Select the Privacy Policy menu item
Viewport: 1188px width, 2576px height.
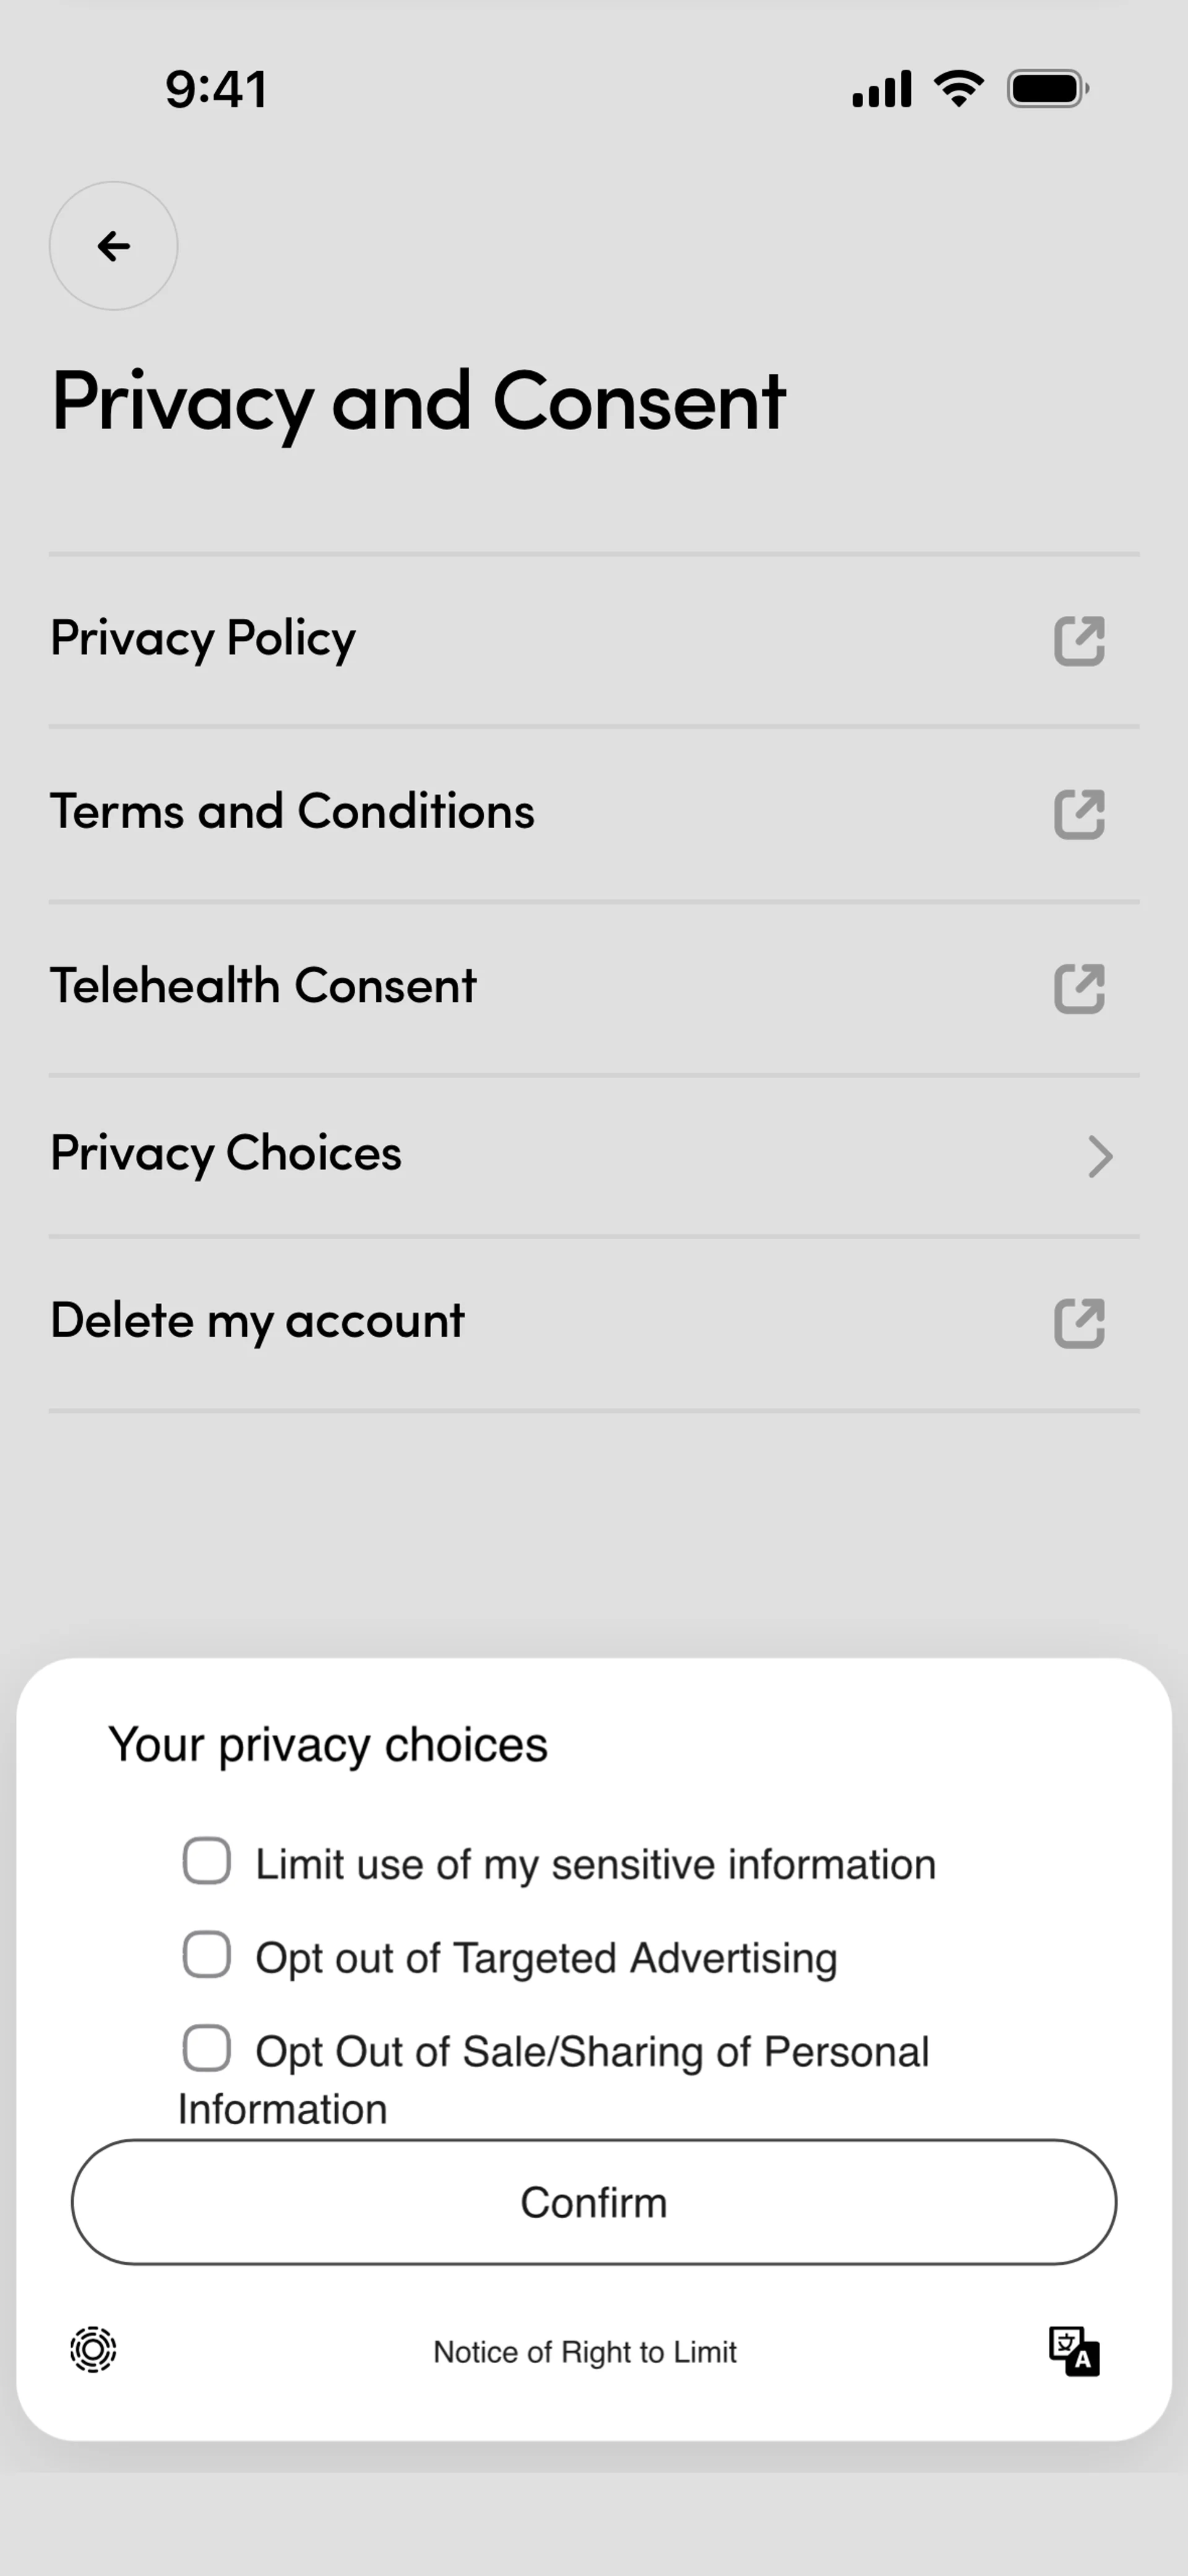(x=204, y=639)
